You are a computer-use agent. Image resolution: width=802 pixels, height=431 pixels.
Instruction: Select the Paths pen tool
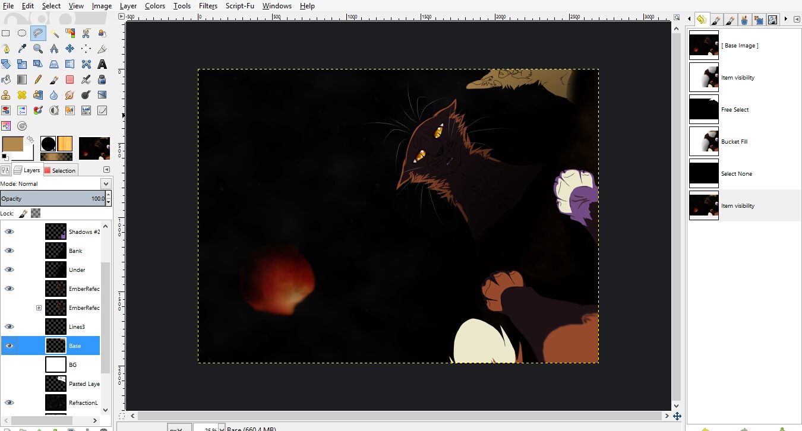click(6, 49)
